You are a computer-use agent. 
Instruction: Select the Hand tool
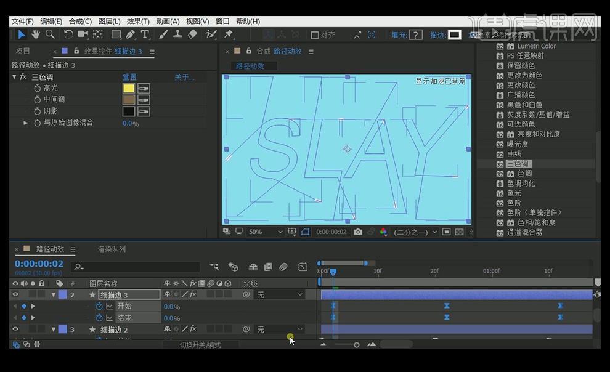(x=36, y=34)
